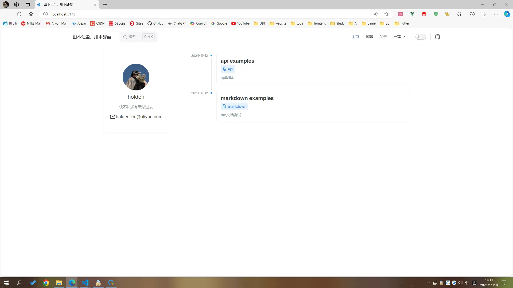This screenshot has height=288, width=513.
Task: Open the GitHub icon link in navbar
Action: pos(437,37)
